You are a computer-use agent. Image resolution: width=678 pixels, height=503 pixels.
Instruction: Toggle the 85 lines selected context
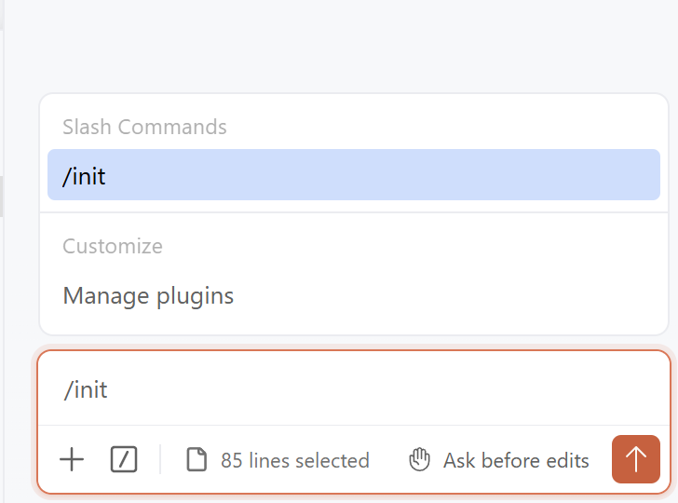coord(278,460)
